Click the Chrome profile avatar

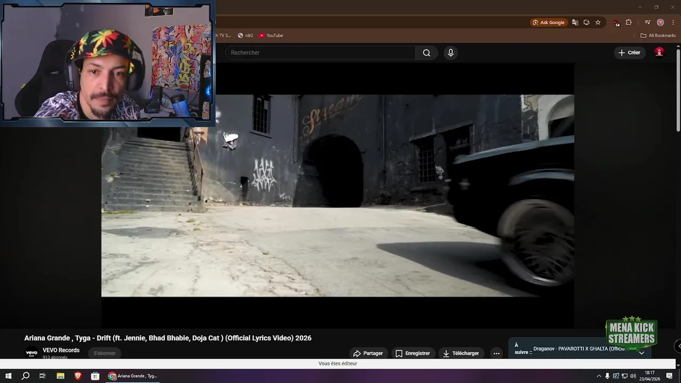click(660, 22)
